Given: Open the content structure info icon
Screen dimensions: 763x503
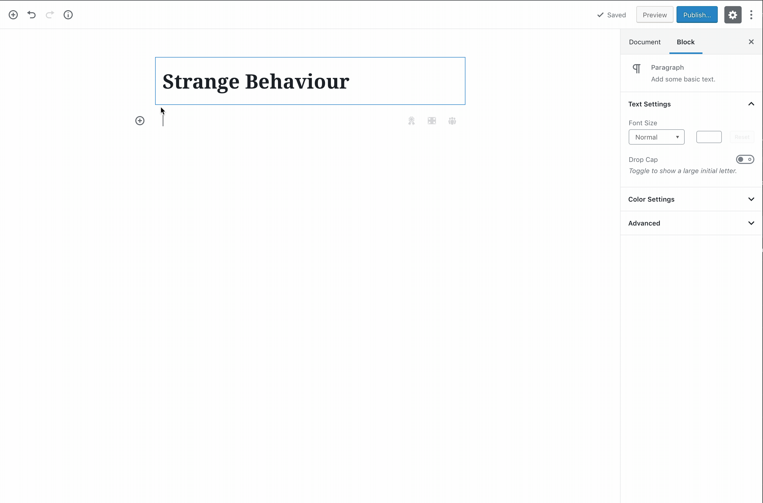Looking at the screenshot, I should point(68,15).
